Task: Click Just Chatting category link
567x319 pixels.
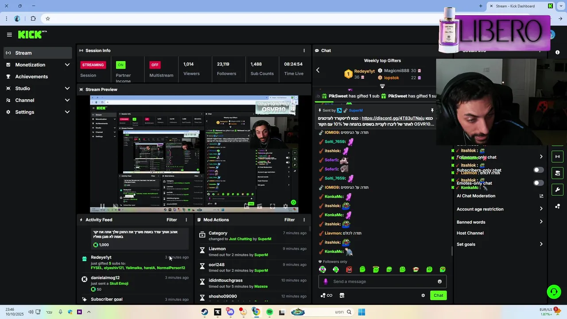Action: pos(240,239)
